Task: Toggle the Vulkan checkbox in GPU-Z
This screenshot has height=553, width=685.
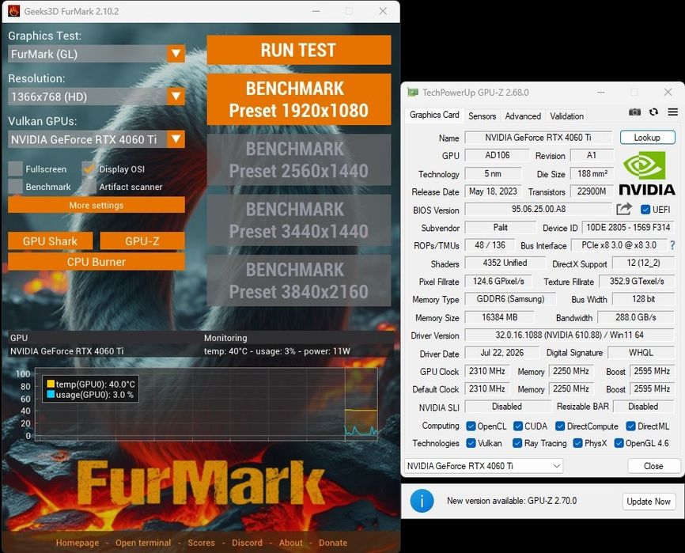Action: pos(471,443)
